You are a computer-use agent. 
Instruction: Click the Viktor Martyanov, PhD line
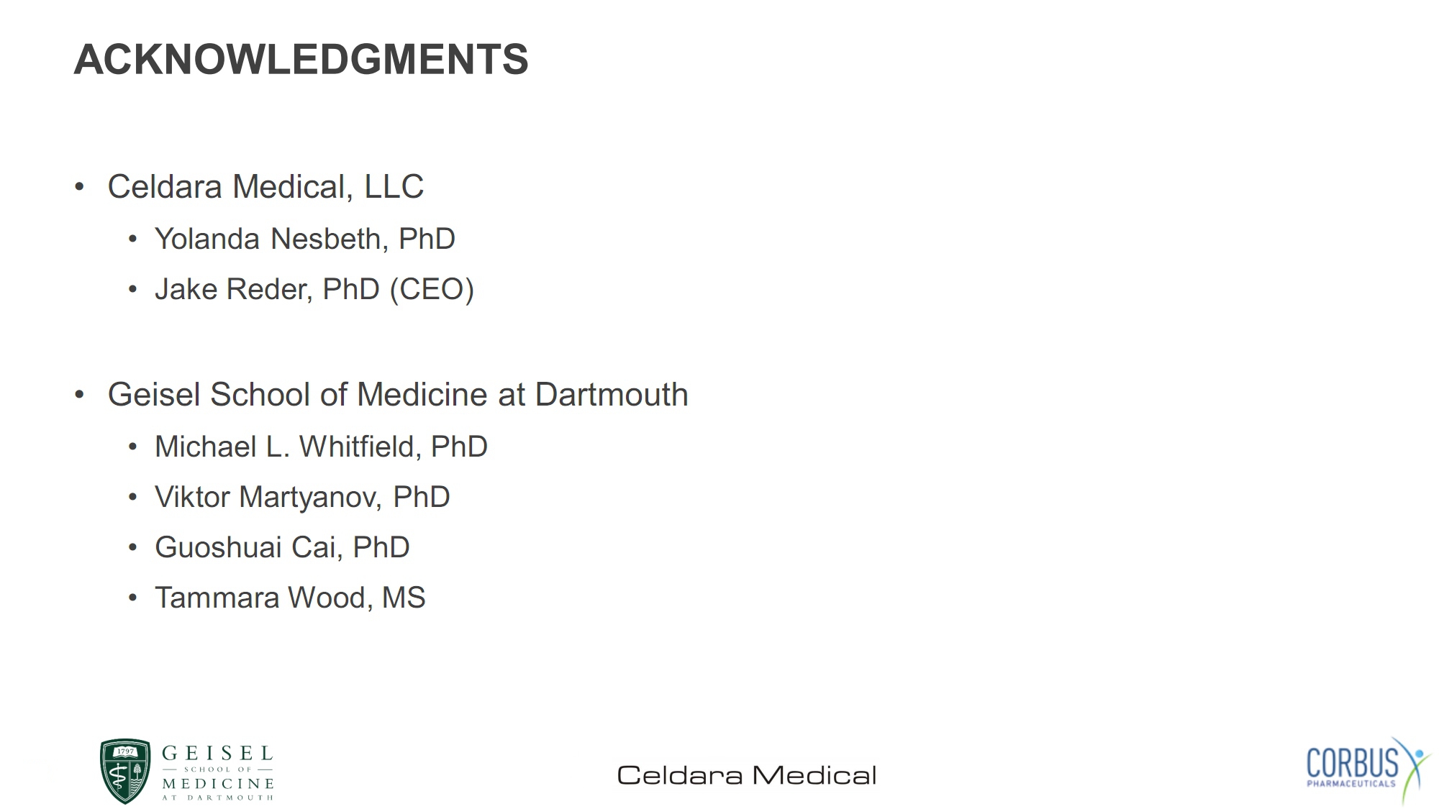302,497
